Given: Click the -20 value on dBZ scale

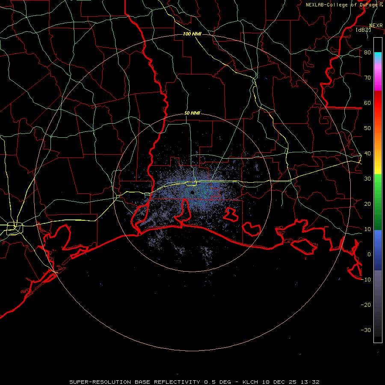Looking at the screenshot, I should 366,305.
